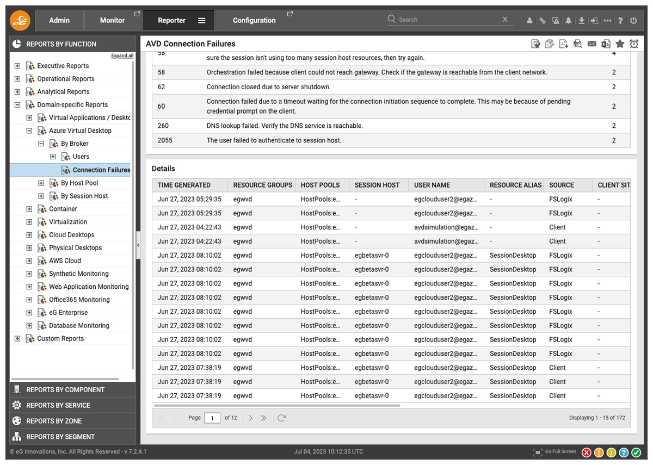Click the chain link icon in header
Viewport: 653px width, 465px height.
(542, 21)
